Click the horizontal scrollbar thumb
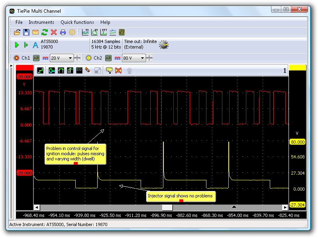 coord(167,207)
